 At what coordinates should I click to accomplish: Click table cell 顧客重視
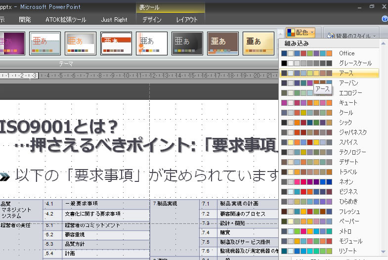click(x=106, y=234)
